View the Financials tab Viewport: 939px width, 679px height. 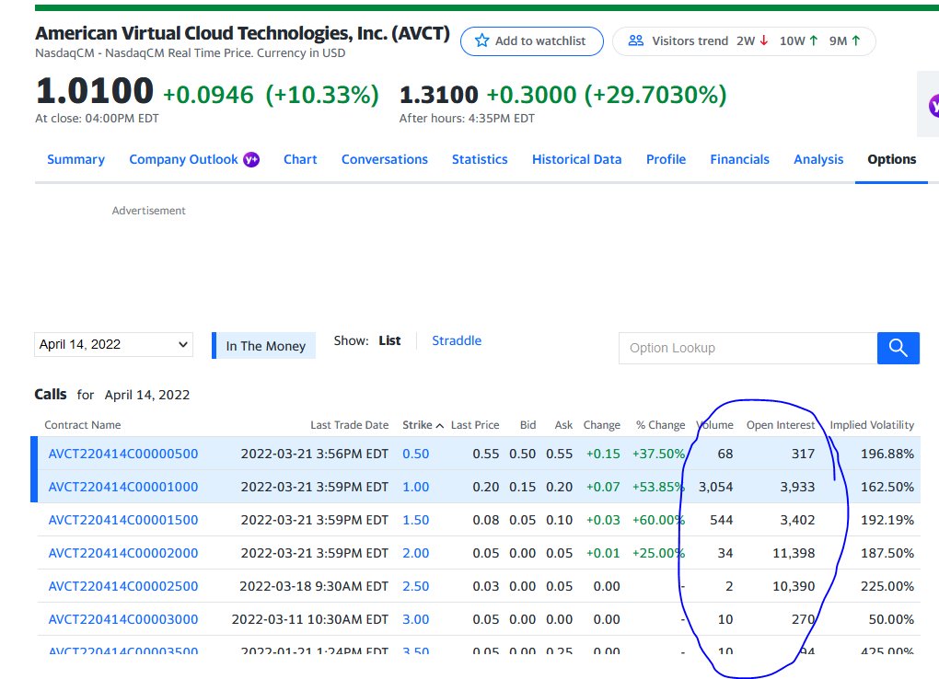(739, 159)
